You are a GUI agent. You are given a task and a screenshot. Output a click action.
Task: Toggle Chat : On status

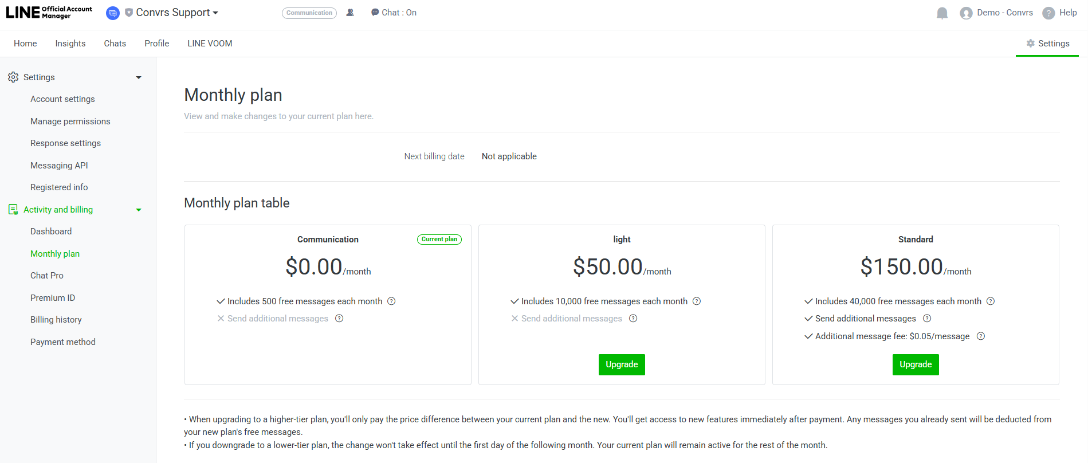tap(394, 13)
